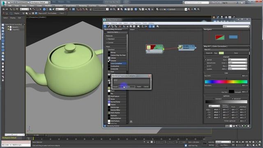Collapse the Standard group under Maps

(107, 50)
